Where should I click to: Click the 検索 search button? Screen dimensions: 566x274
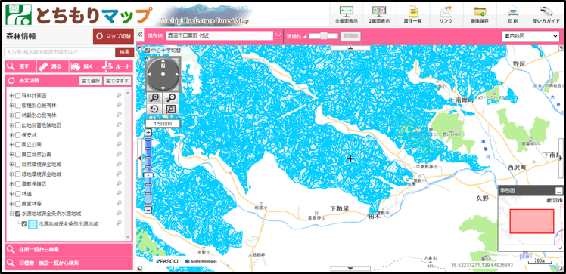pos(125,52)
